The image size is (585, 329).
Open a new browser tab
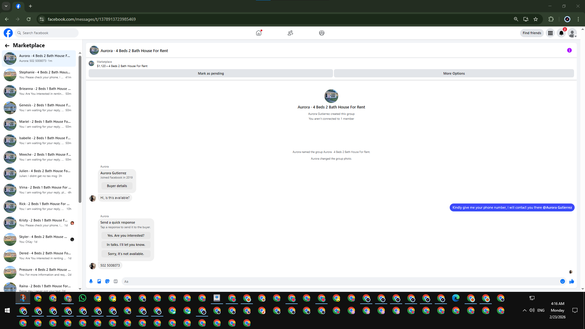point(30,6)
